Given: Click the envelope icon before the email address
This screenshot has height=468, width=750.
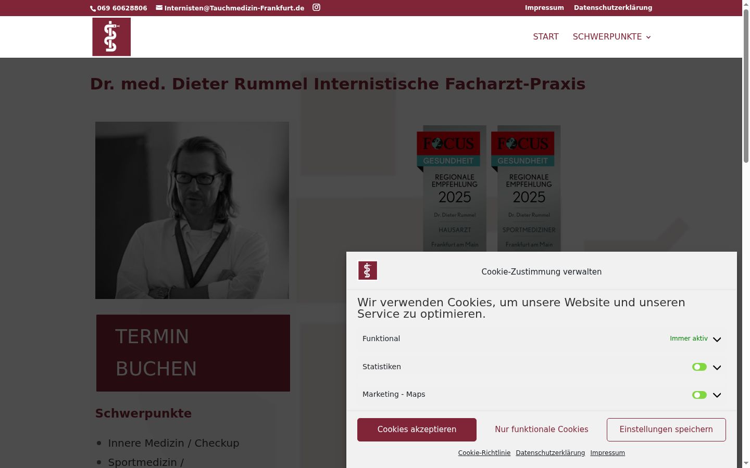Looking at the screenshot, I should click(159, 8).
